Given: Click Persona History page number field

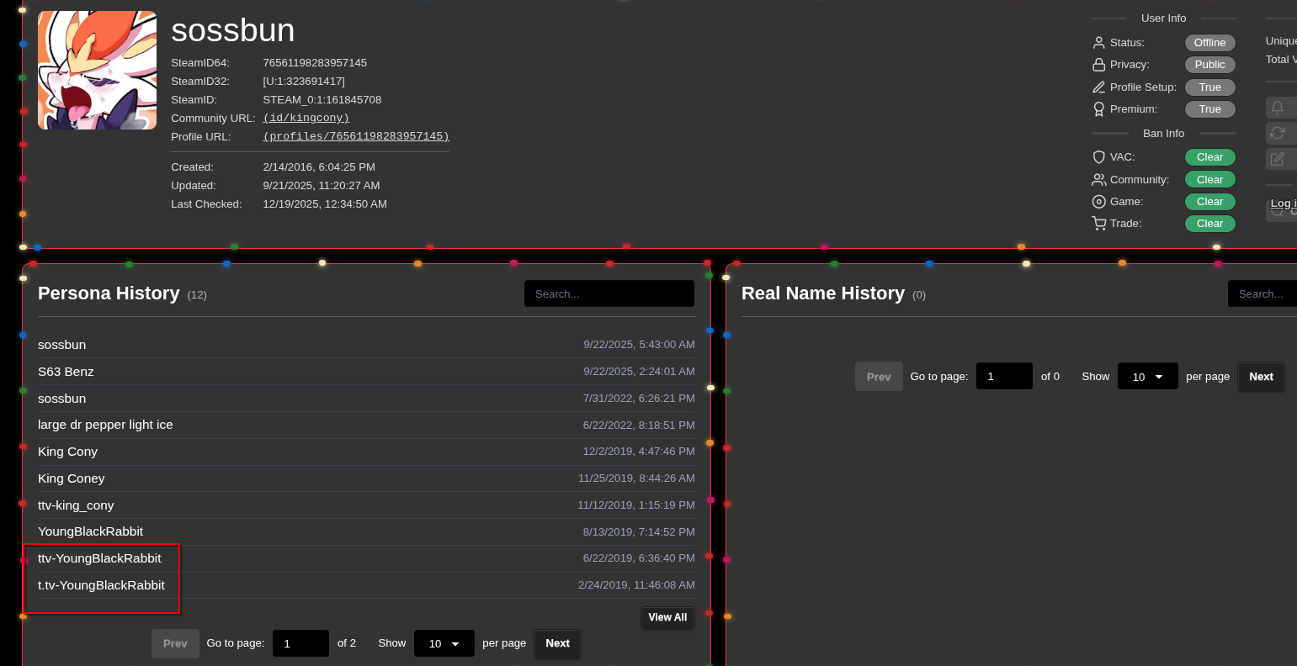Looking at the screenshot, I should coord(300,643).
